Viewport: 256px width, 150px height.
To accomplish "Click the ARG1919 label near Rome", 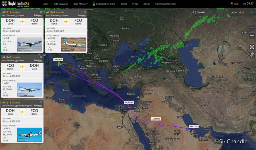I will pos(58,59).
